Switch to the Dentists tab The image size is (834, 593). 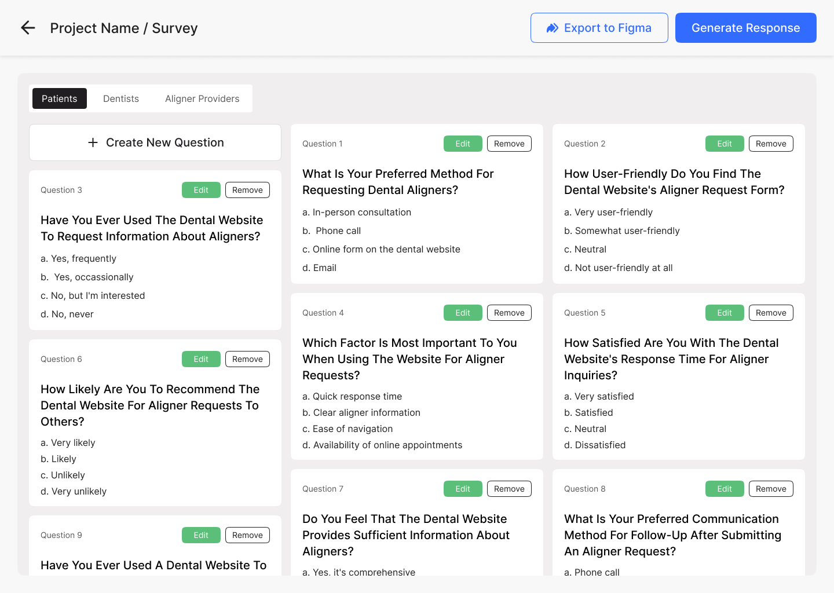tap(121, 98)
